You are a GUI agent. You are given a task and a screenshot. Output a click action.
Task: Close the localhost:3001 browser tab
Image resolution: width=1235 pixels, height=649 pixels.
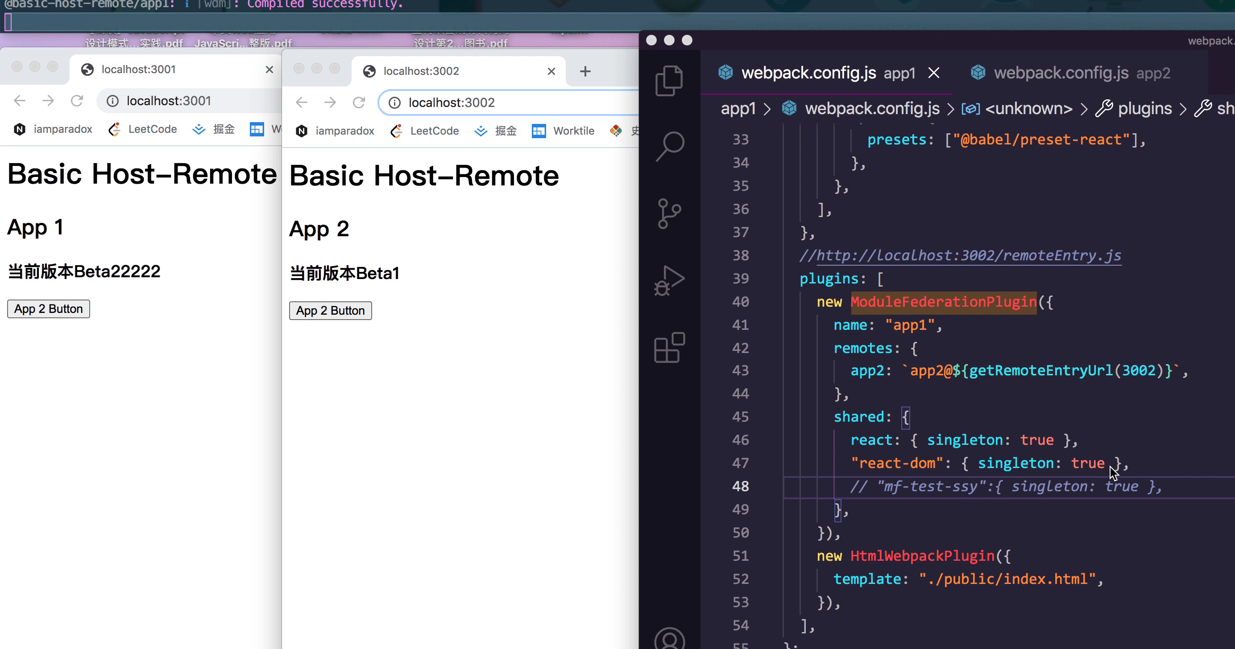click(x=269, y=70)
